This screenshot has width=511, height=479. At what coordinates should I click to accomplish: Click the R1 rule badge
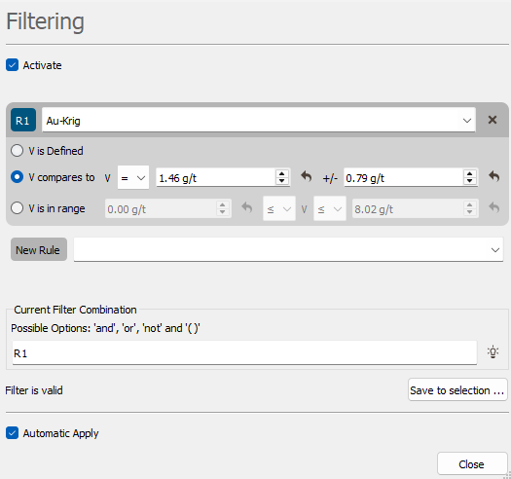pos(23,120)
